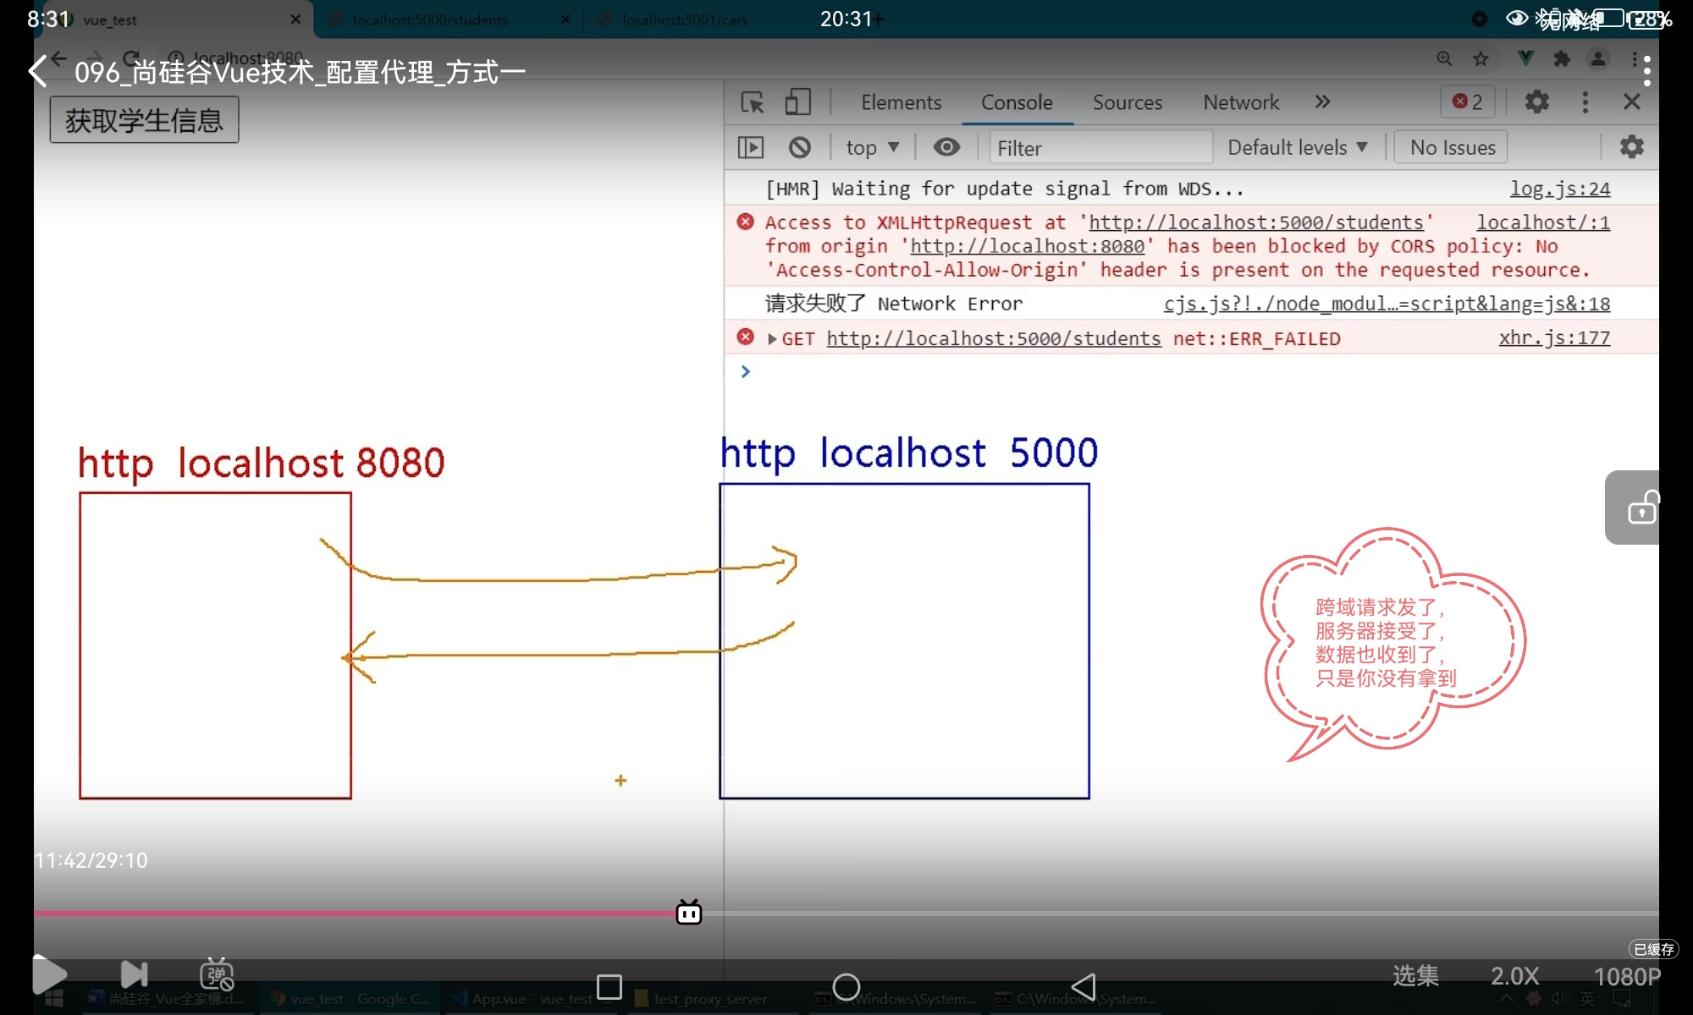
Task: Open the xhr.js:177 source link
Action: pos(1554,338)
